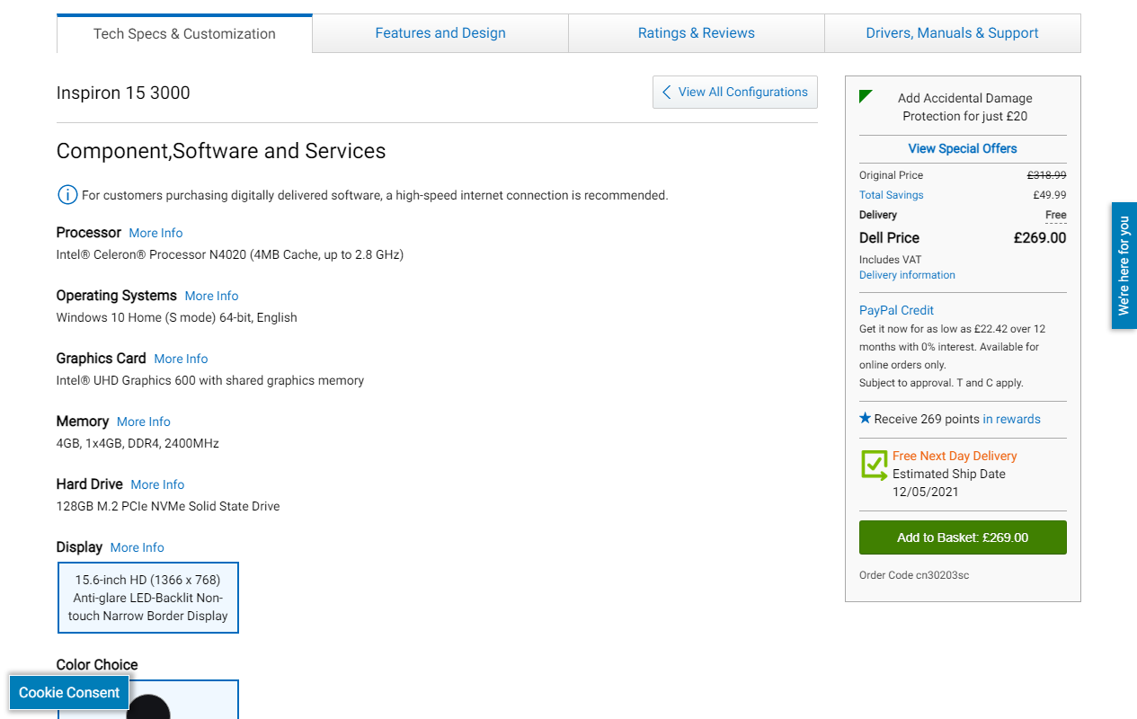Click the green Free Next Day Delivery checkmark icon
This screenshot has height=719, width=1137.
pyautogui.click(x=874, y=465)
